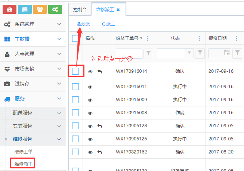This screenshot has height=171, width=244.
Task: Click the 状态 column three-dot menu
Action: point(200,38)
